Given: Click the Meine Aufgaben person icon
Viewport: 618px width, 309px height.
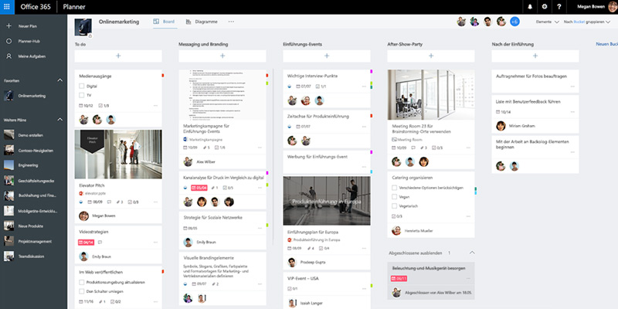Looking at the screenshot, I should tap(8, 56).
